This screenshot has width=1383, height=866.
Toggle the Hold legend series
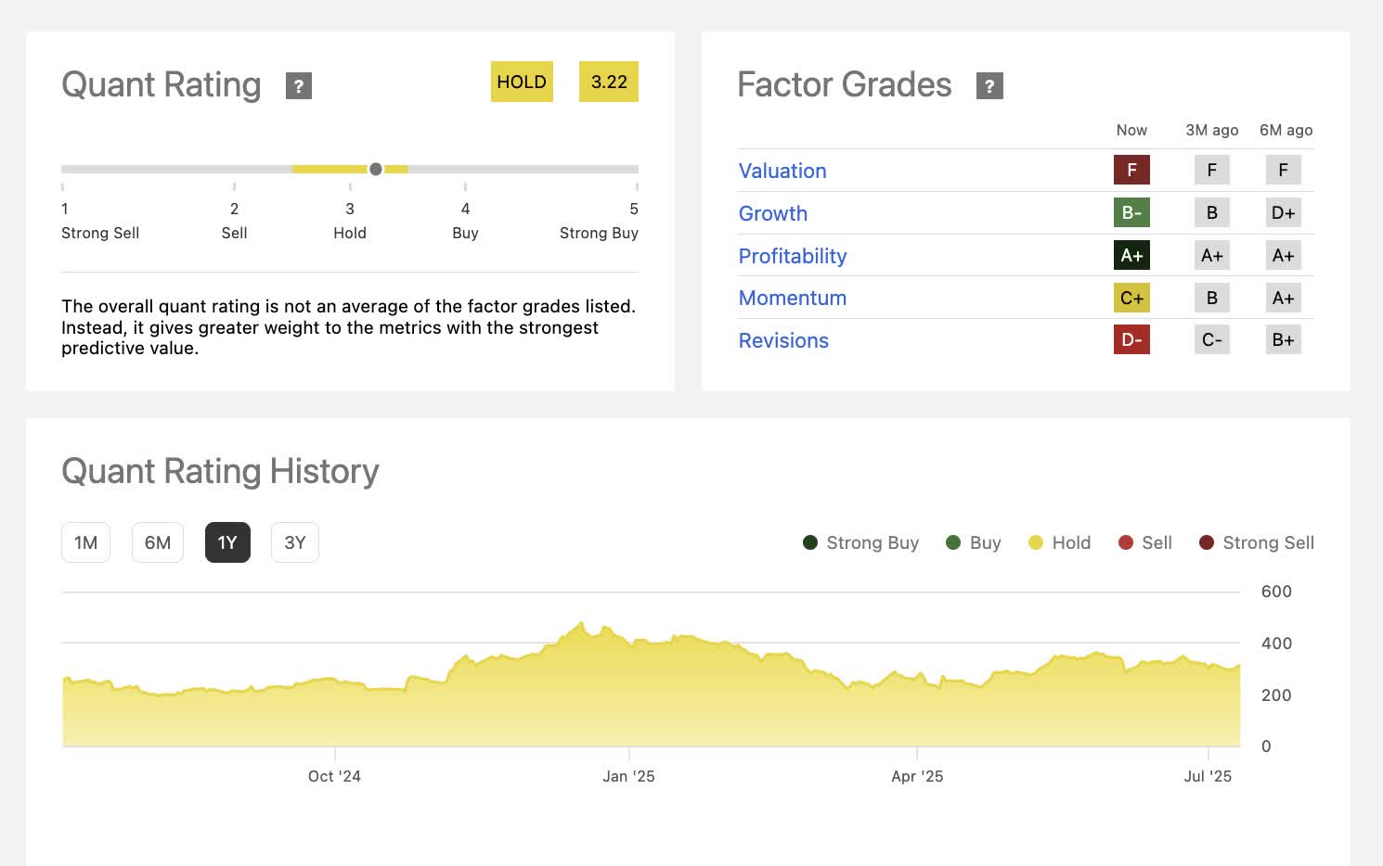[x=1060, y=543]
